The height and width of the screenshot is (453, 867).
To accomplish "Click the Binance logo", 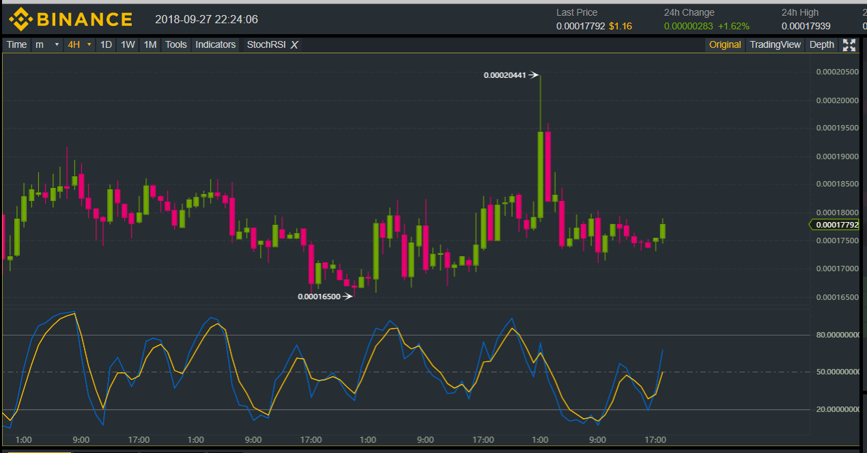I will [x=70, y=18].
